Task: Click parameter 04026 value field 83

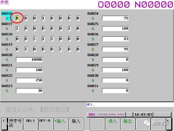Action: 115,39
